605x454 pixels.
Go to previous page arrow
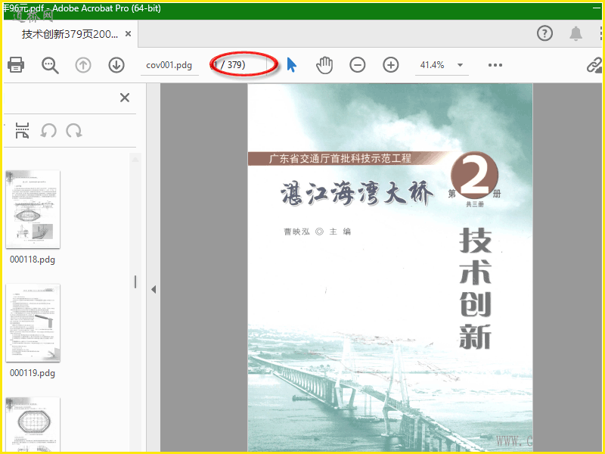pos(83,65)
